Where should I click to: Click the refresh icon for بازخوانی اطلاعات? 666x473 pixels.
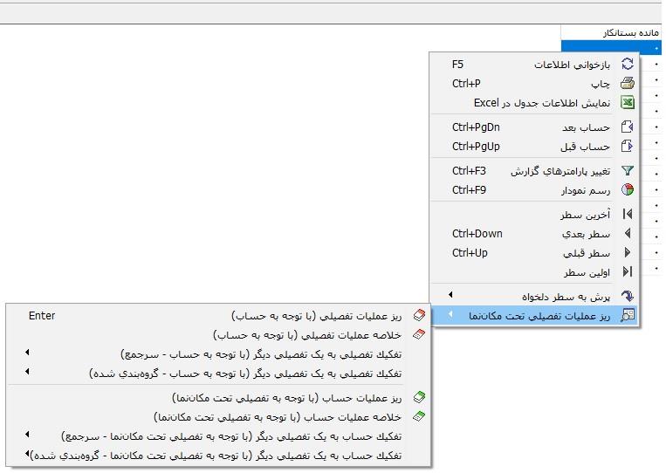(x=626, y=65)
